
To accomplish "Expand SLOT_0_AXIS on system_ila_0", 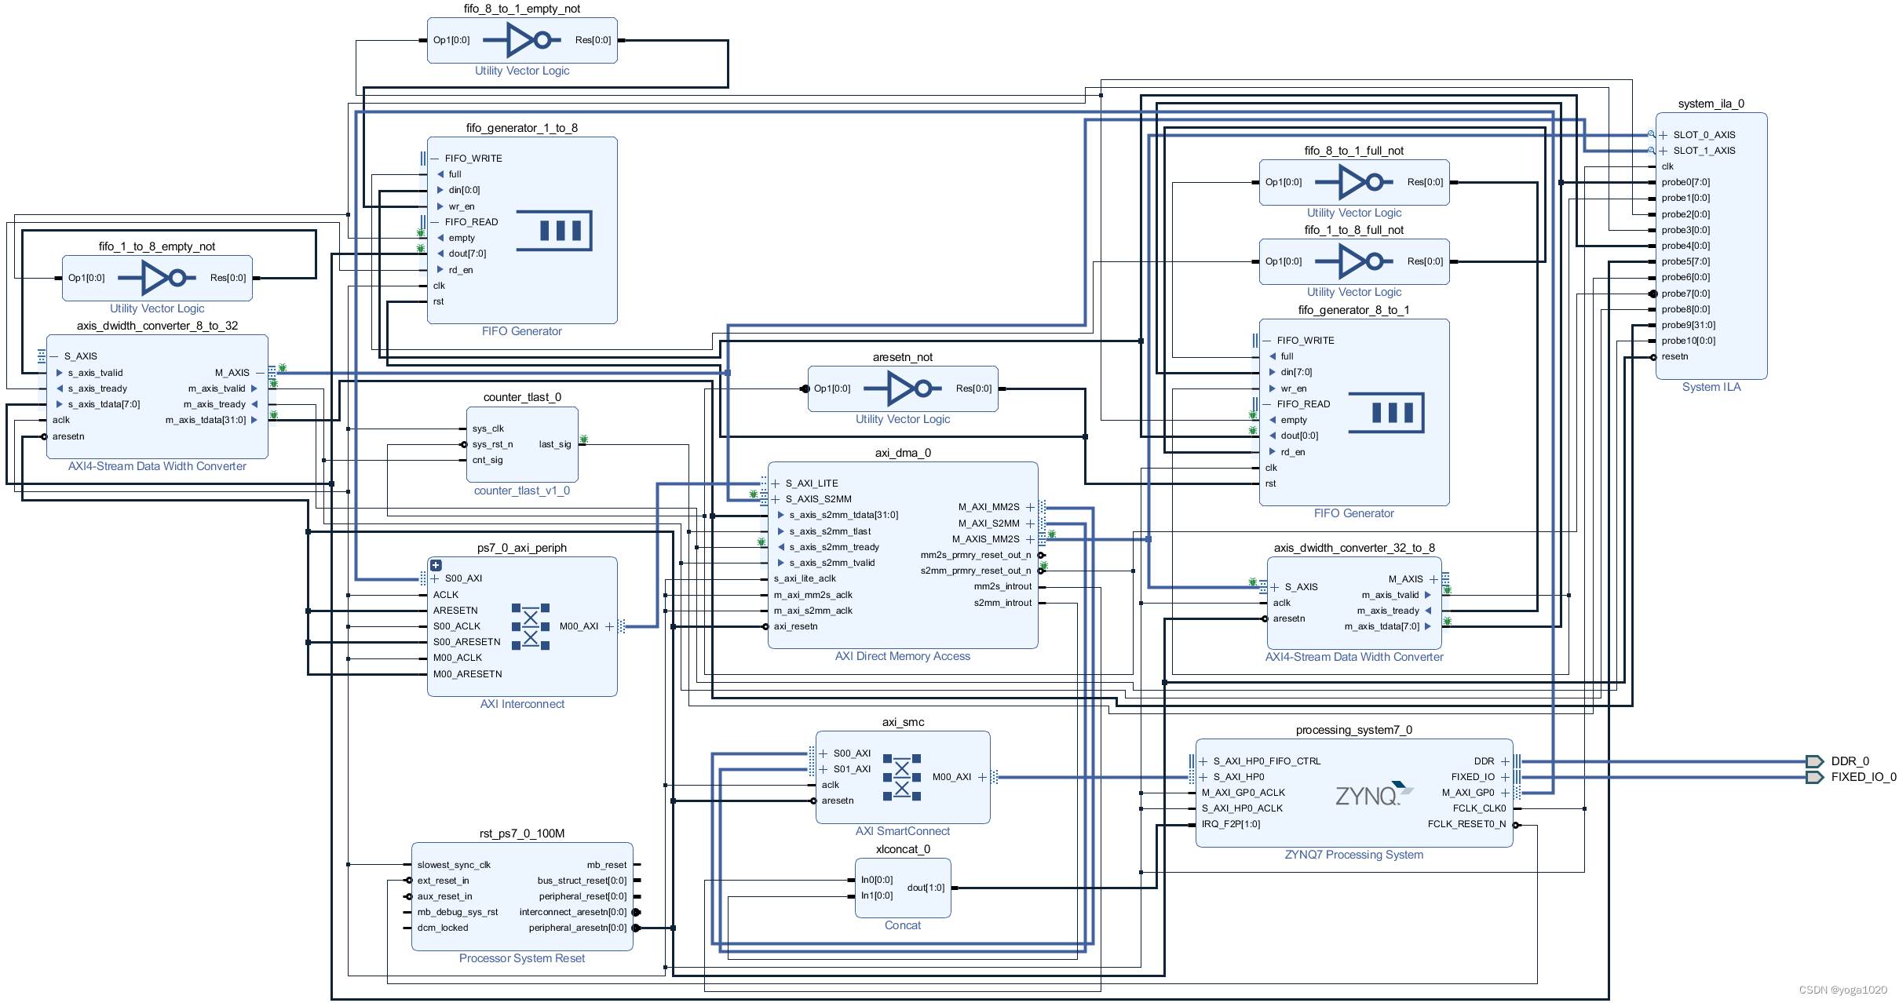I will [x=1663, y=135].
